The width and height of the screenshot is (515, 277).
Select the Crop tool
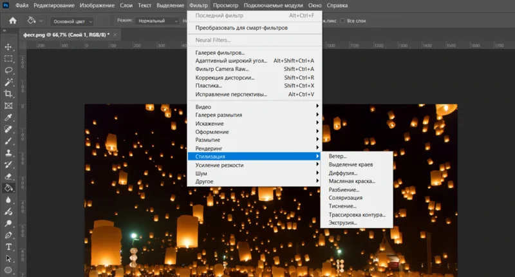click(8, 93)
